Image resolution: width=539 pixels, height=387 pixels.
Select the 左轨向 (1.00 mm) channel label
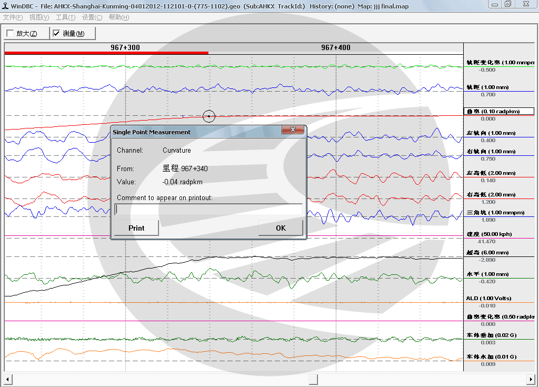coord(491,133)
